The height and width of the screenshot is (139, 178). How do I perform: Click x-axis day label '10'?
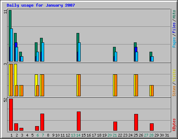point(57,135)
